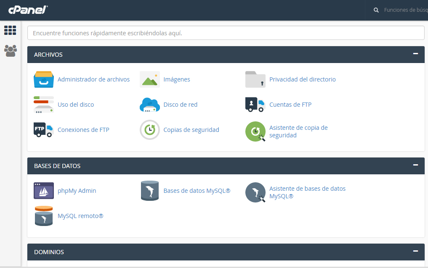Open the Privacidad del directorio folder icon
This screenshot has height=268, width=428.
coord(255,79)
